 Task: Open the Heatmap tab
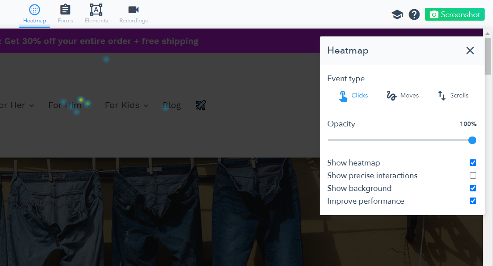pos(35,14)
